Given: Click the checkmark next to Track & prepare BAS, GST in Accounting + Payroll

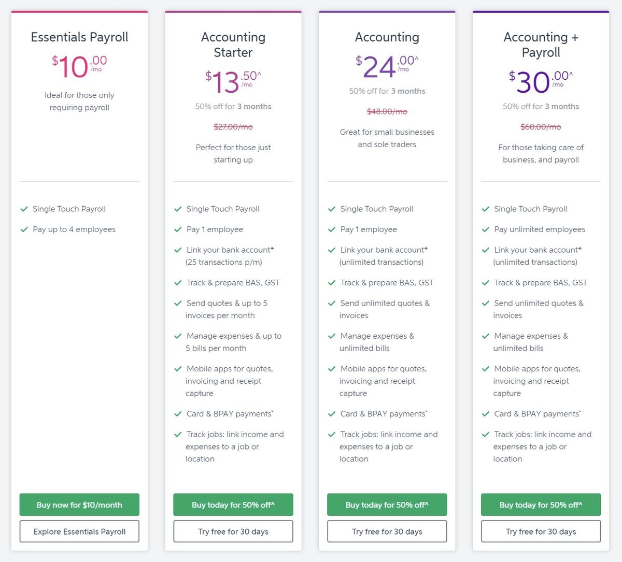Looking at the screenshot, I should pos(486,282).
